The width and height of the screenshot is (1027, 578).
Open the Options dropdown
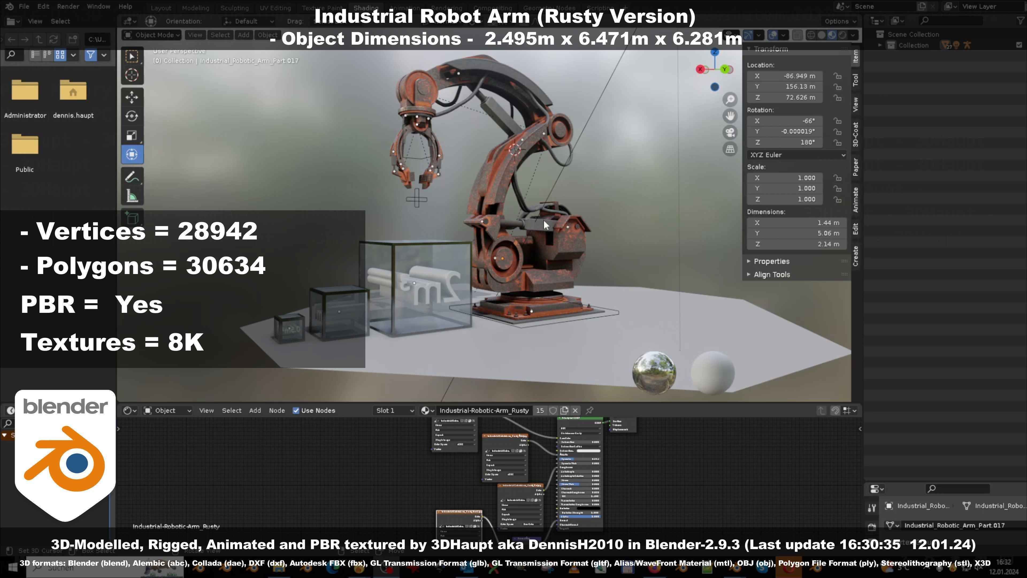click(x=840, y=21)
